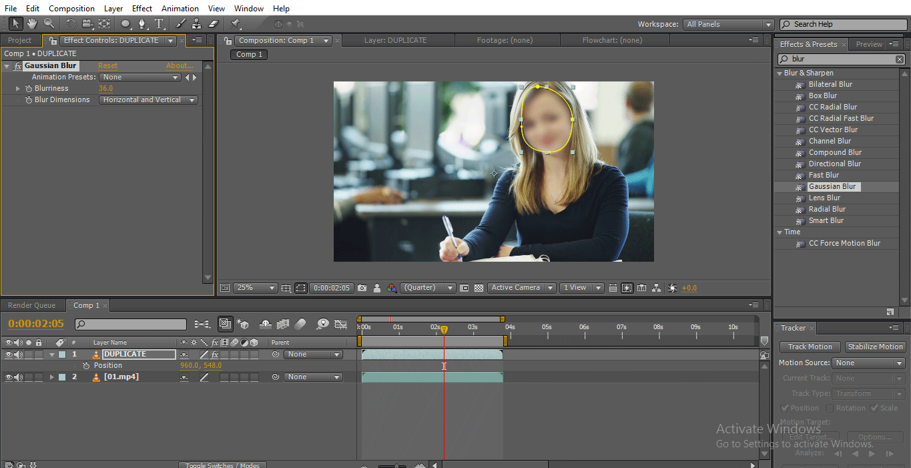The height and width of the screenshot is (468, 911).
Task: Open the Graph Editor
Action: [341, 324]
